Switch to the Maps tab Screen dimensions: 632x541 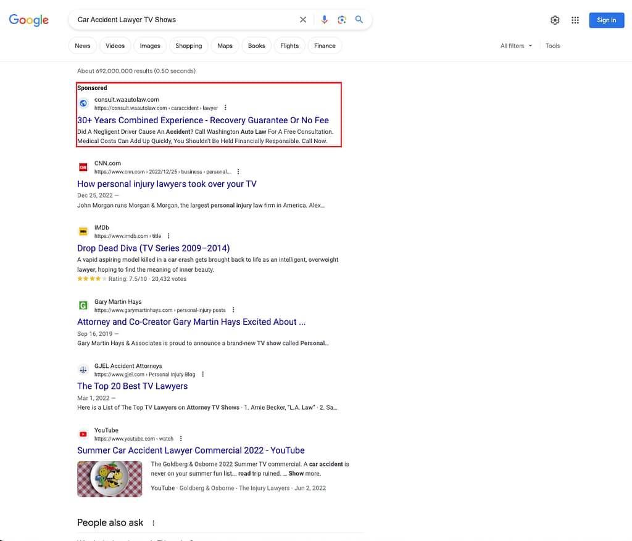[225, 46]
